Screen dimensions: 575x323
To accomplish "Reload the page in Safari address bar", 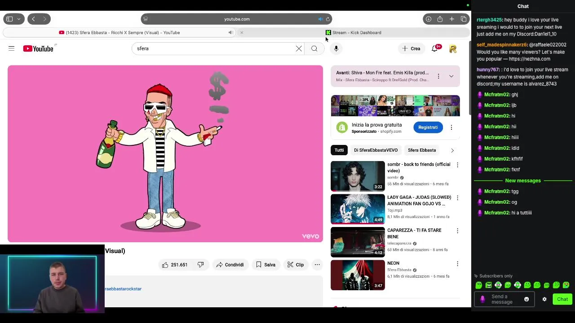I will [x=328, y=19].
